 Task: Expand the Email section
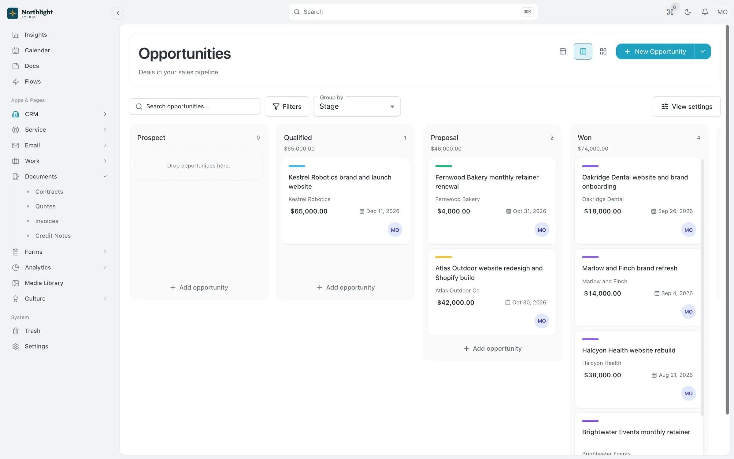(59, 145)
